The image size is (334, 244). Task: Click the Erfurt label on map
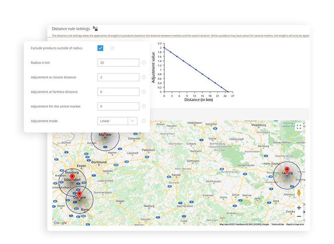click(x=236, y=195)
